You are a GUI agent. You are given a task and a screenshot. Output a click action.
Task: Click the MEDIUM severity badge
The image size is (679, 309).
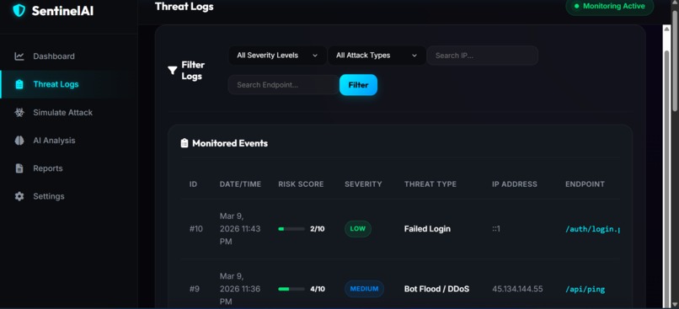pos(364,289)
